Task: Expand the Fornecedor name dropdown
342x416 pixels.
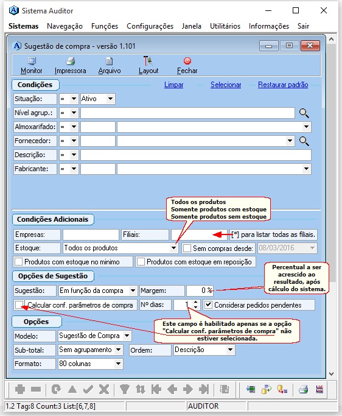Action: click(x=290, y=141)
